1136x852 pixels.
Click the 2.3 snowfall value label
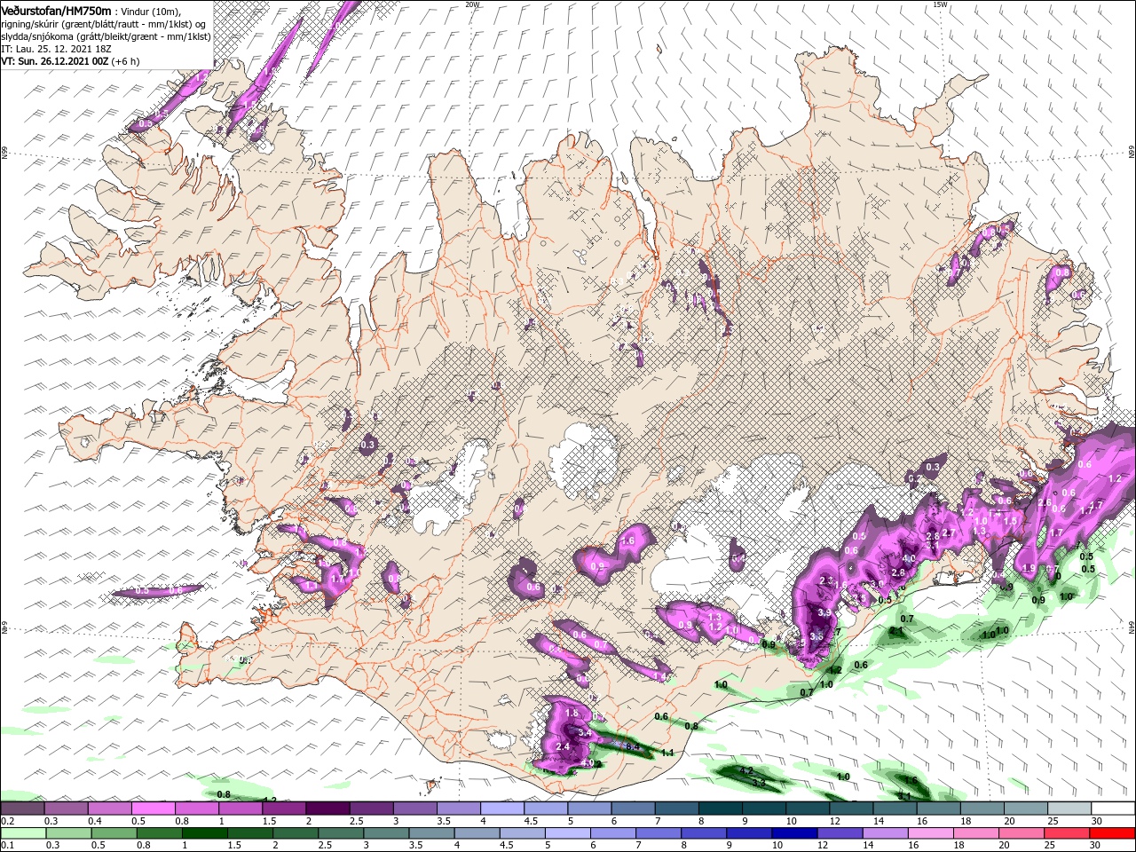click(826, 580)
